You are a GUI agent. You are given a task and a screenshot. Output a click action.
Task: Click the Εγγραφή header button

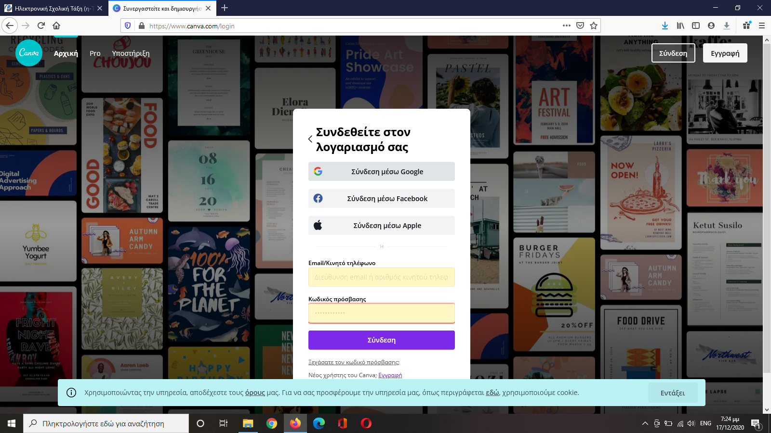tap(725, 53)
